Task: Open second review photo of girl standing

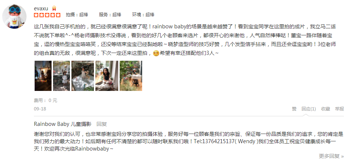Action: 61,76
